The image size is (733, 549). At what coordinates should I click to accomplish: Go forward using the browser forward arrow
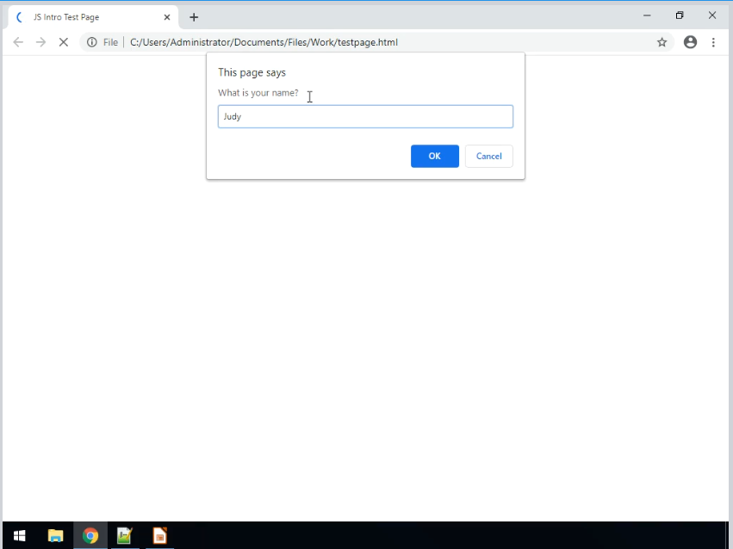pyautogui.click(x=40, y=42)
